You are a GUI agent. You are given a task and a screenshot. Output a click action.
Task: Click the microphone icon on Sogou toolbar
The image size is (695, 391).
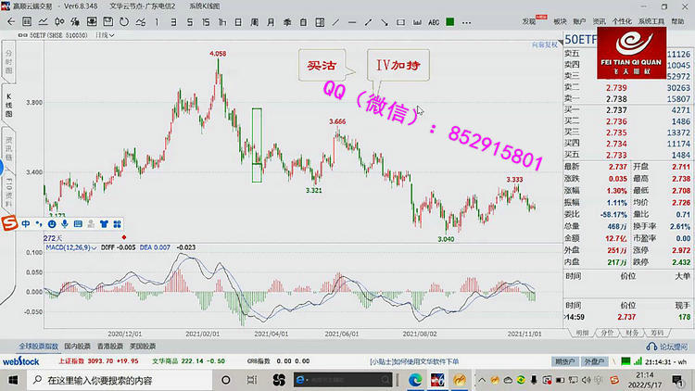[65, 224]
